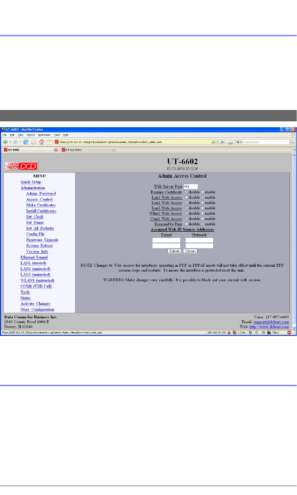
Task: Click the red Adblock status icon
Action: tap(289, 332)
